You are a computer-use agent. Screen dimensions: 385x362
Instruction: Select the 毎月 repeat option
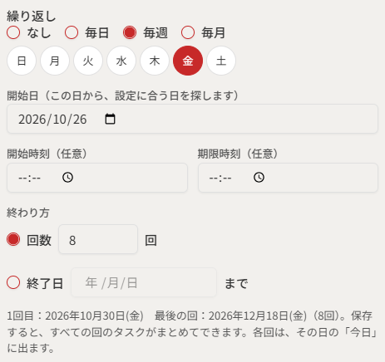(x=188, y=32)
